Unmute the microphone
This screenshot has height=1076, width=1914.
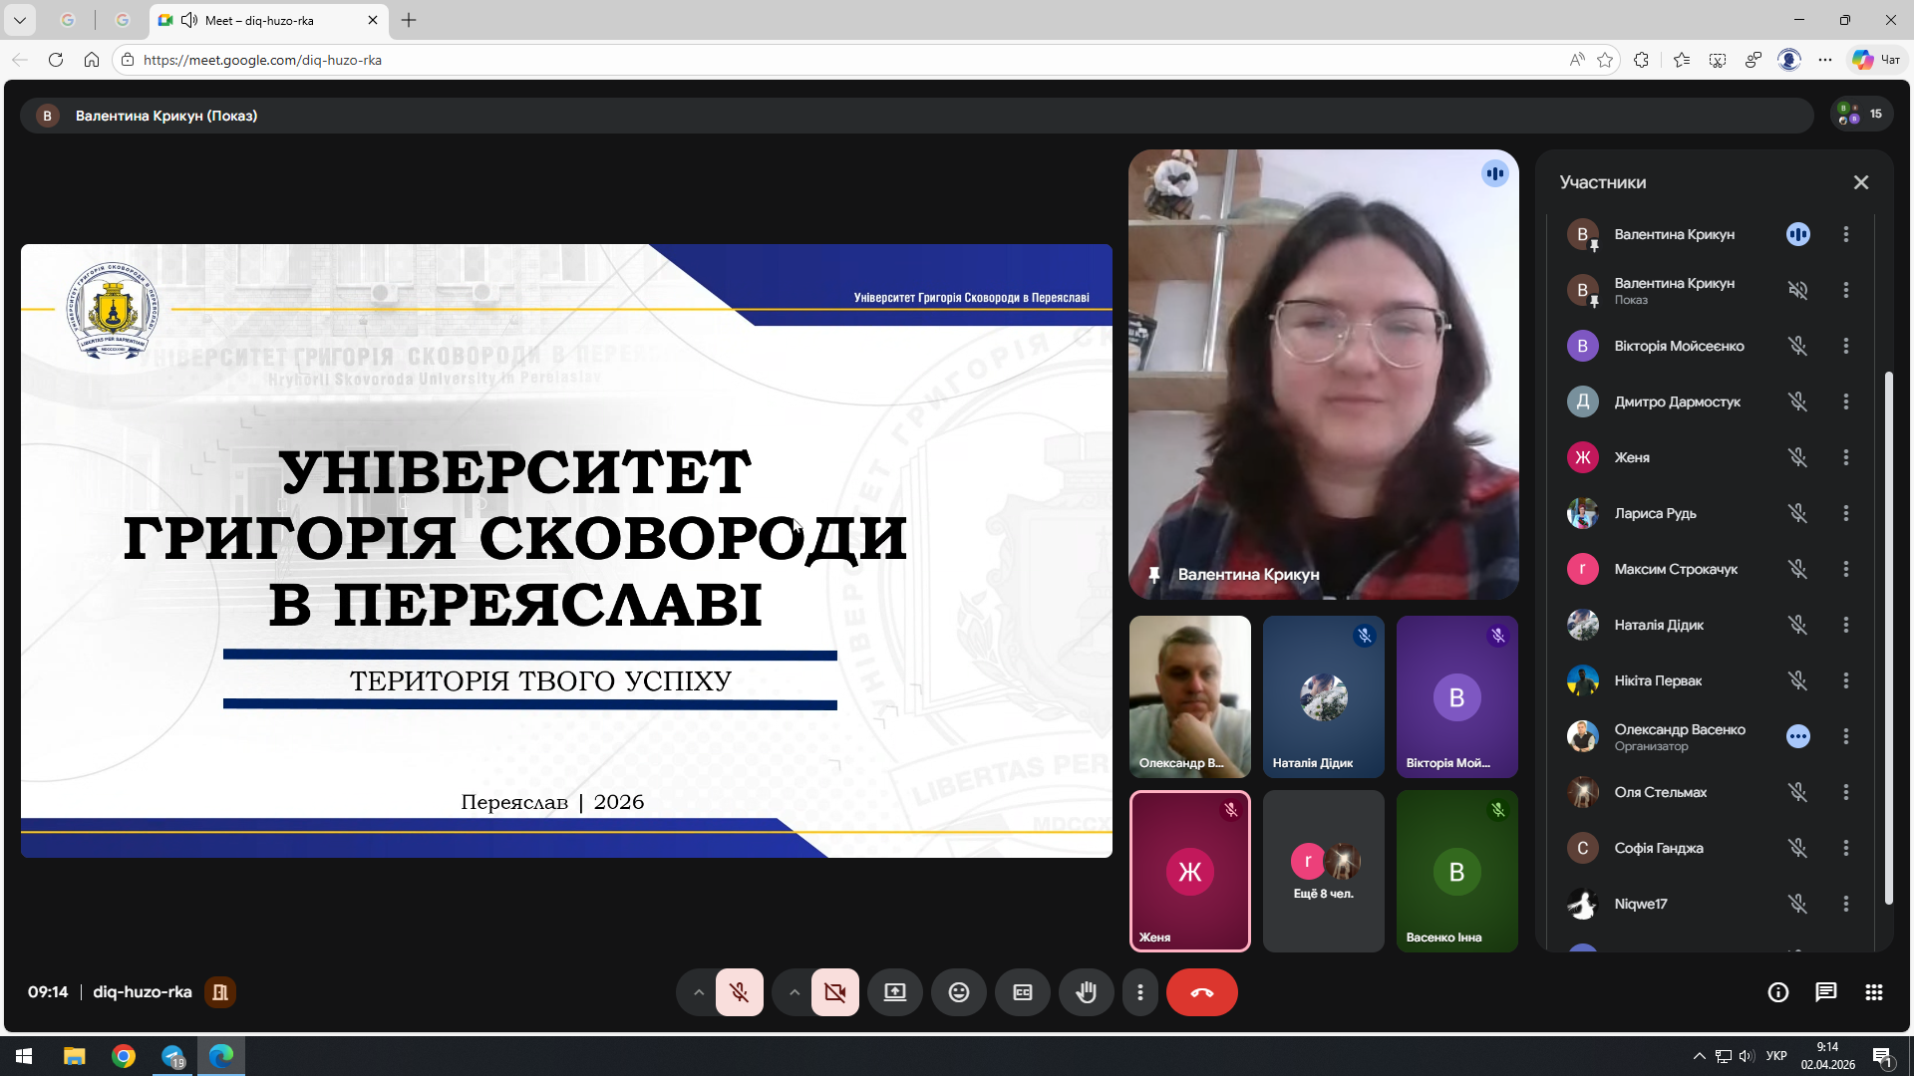tap(739, 992)
